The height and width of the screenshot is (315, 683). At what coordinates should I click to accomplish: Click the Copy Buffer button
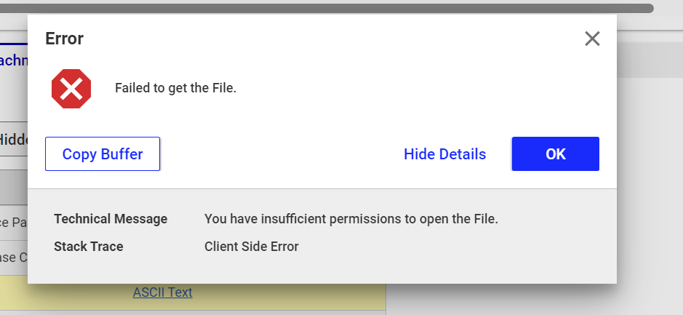point(103,154)
